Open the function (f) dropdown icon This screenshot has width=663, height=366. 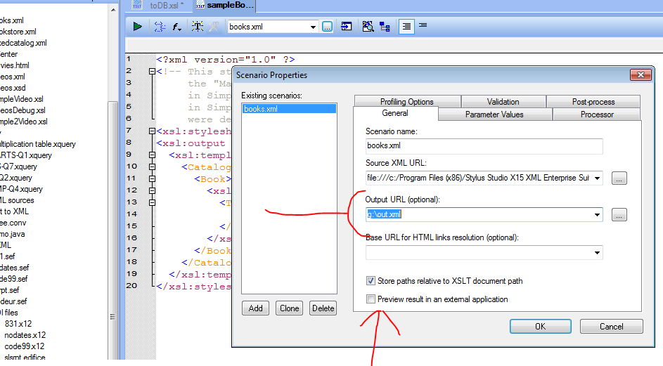pos(176,27)
